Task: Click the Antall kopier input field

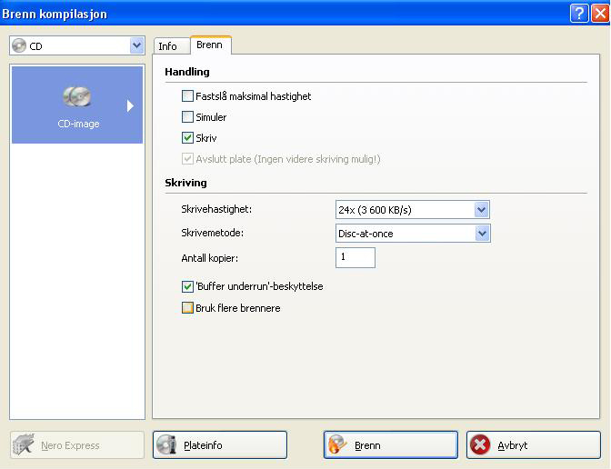Action: (x=356, y=257)
